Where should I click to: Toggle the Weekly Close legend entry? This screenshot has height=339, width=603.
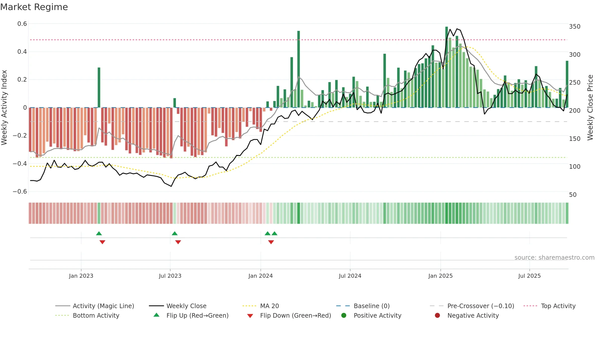pos(178,306)
